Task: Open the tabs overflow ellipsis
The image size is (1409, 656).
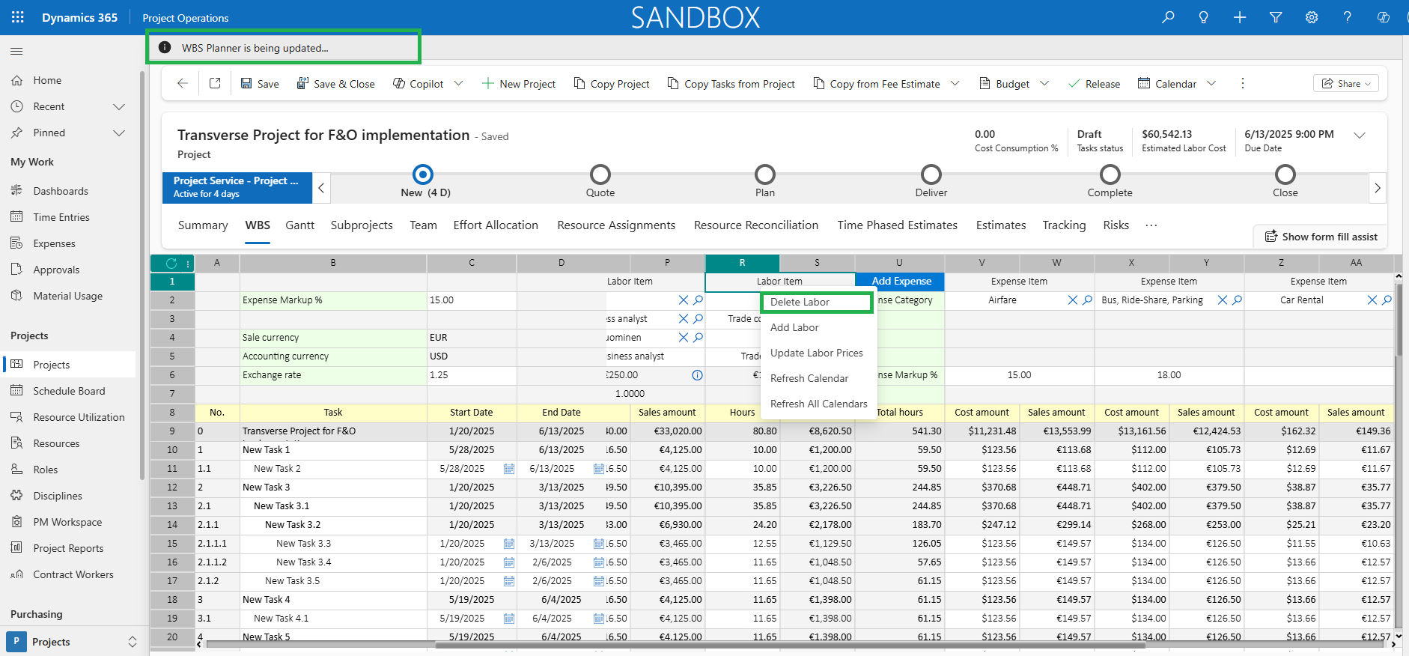Action: tap(1151, 225)
